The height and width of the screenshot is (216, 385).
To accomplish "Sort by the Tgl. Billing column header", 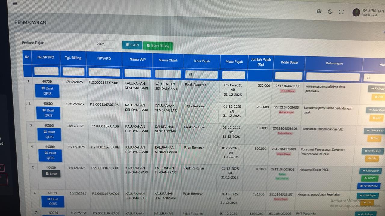I will (x=73, y=58).
